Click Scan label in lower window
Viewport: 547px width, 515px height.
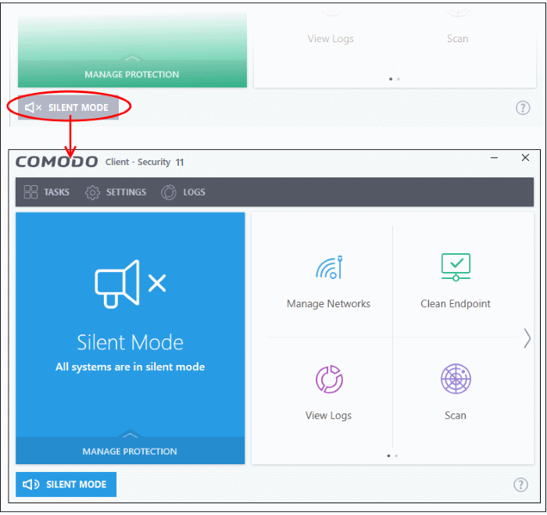(x=456, y=416)
